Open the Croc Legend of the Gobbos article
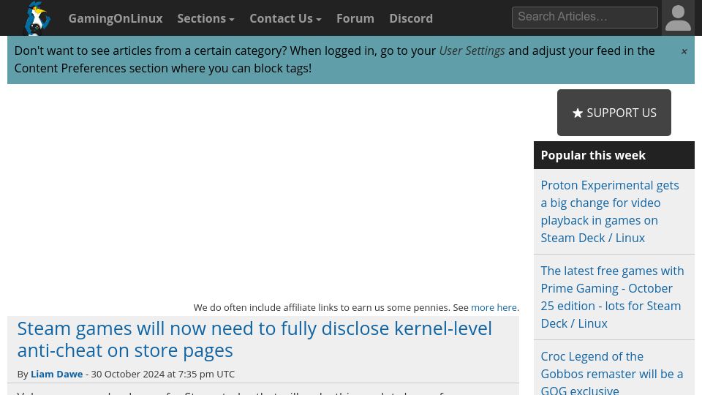This screenshot has width=702, height=395. (x=611, y=373)
